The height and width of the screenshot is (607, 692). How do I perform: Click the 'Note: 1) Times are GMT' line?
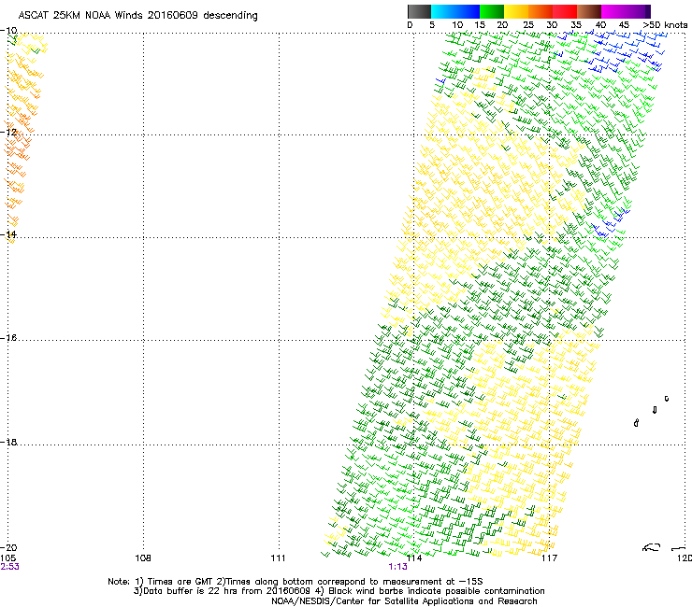click(x=296, y=582)
